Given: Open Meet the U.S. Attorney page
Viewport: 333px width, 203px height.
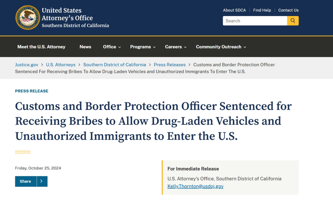Looking at the screenshot, I should 41,47.
